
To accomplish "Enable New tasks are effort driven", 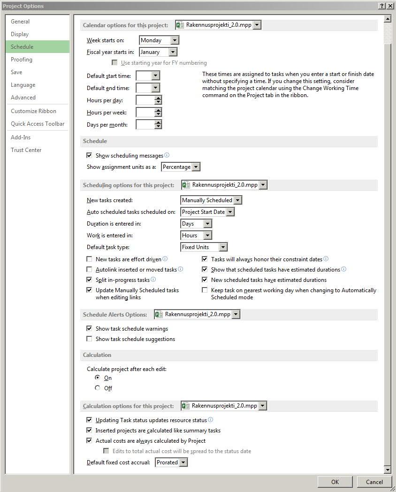I will tap(90, 259).
